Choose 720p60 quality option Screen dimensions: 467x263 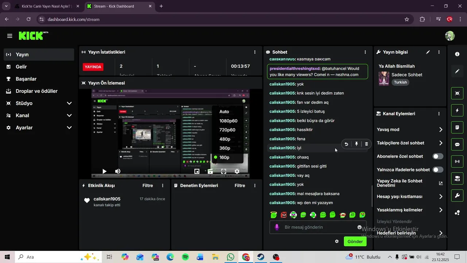pos(227,130)
